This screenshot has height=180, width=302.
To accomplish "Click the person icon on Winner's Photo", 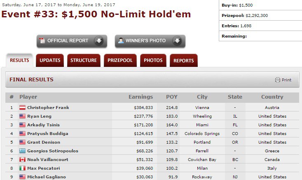I will coord(121,41).
